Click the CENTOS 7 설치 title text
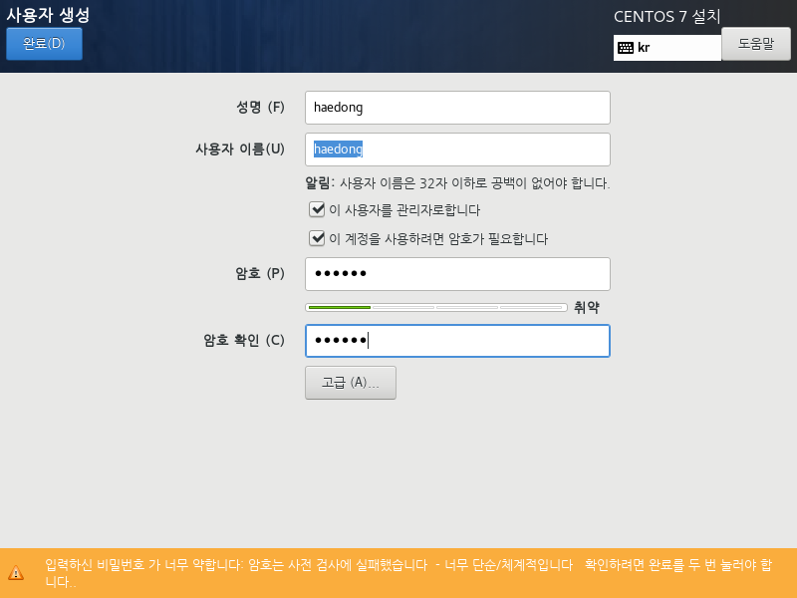797x598 pixels. click(x=666, y=16)
